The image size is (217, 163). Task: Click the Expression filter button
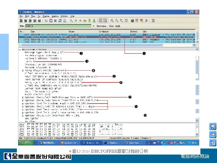(102, 26)
